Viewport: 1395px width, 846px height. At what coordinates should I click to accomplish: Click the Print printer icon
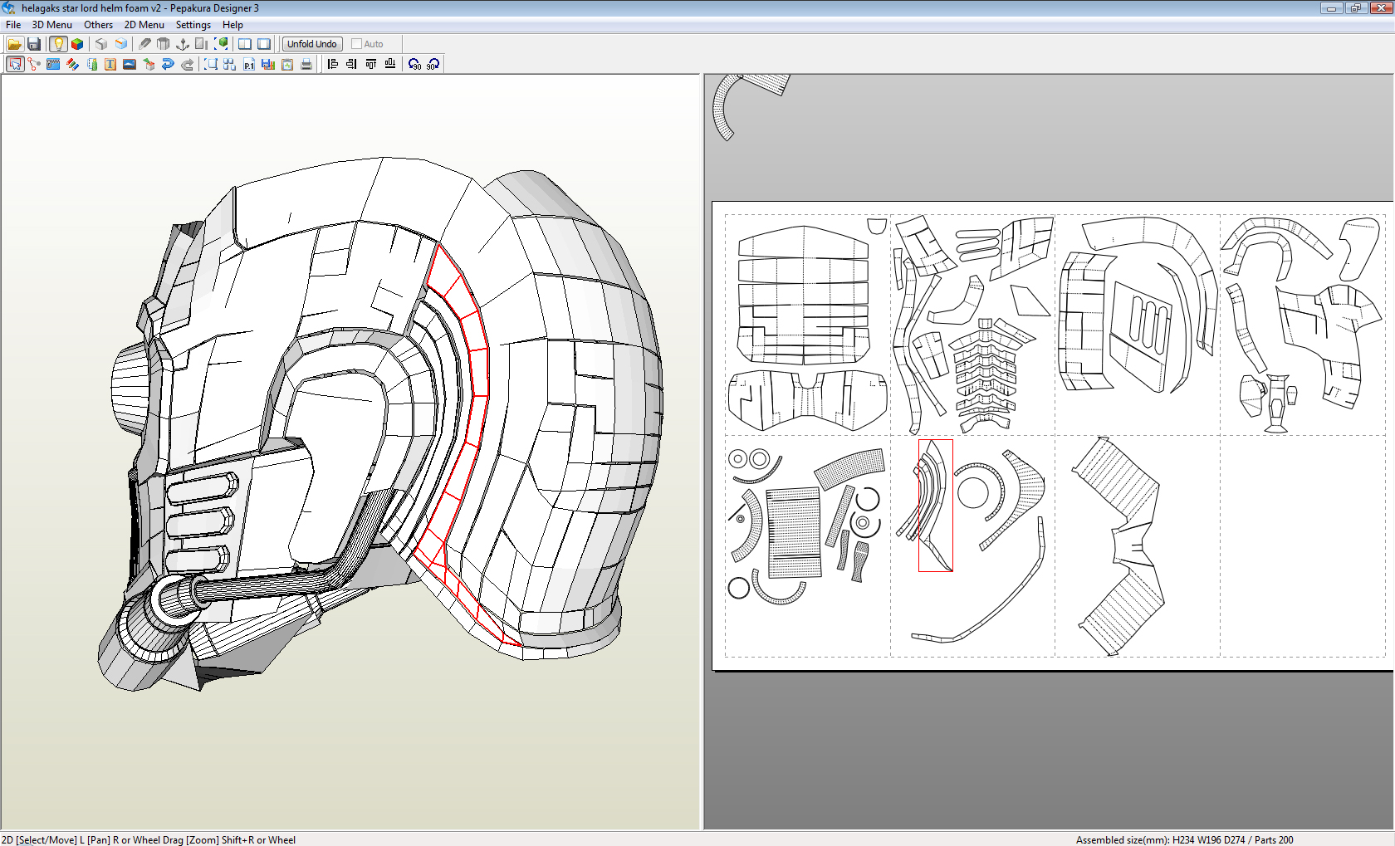tap(306, 64)
